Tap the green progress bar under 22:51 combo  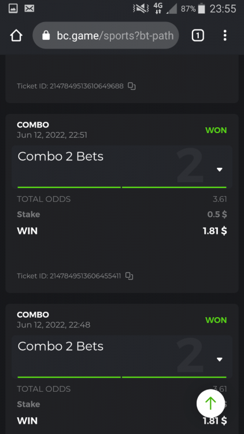122,187
